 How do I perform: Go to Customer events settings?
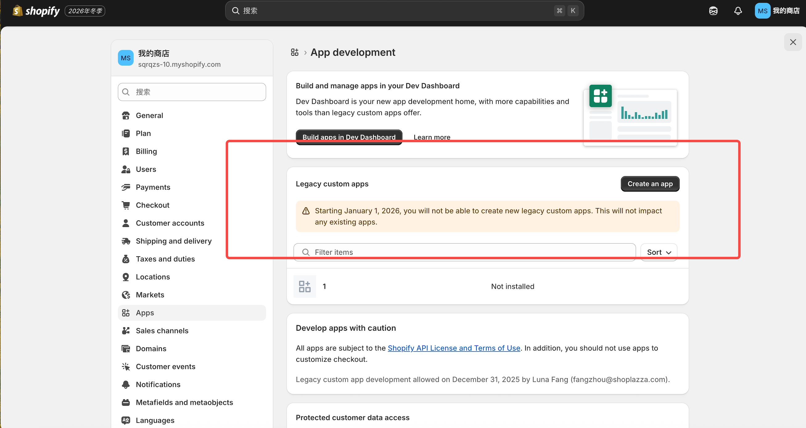165,366
